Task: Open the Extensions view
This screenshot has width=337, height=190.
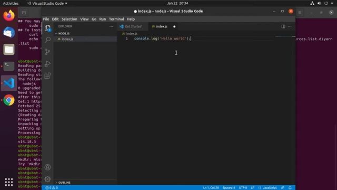Action: [47, 75]
